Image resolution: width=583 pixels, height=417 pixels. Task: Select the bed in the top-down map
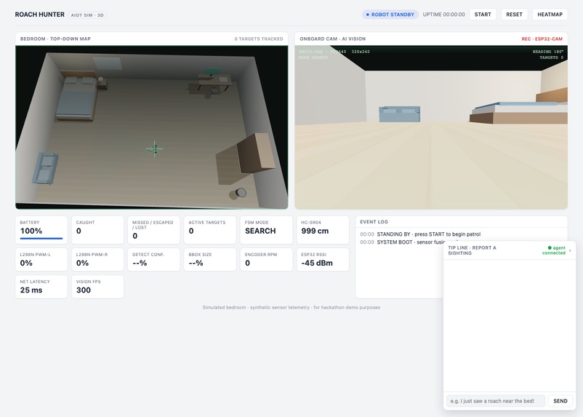click(76, 98)
